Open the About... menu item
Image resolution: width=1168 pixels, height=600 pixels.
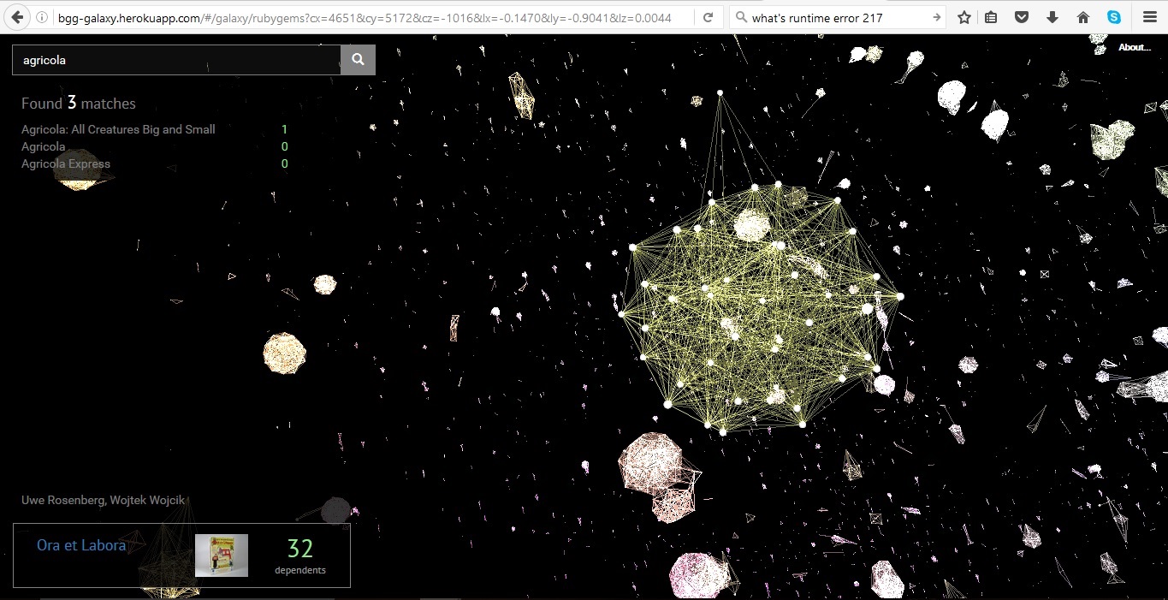1134,47
